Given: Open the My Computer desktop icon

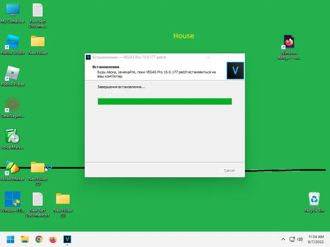Looking at the screenshot, I should coord(13,14).
